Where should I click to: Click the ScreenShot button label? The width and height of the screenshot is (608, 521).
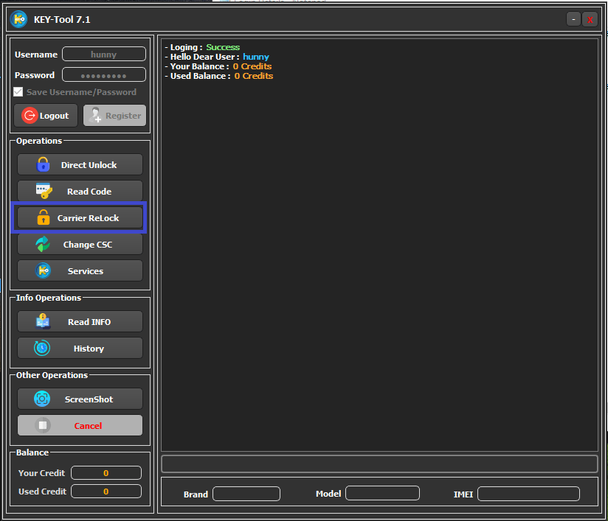(89, 399)
